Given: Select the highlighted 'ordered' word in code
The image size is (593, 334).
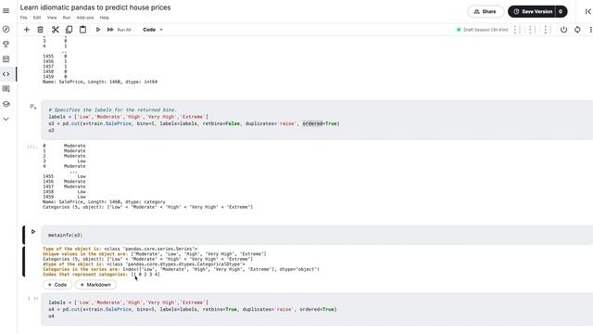Looking at the screenshot, I should pyautogui.click(x=312, y=123).
